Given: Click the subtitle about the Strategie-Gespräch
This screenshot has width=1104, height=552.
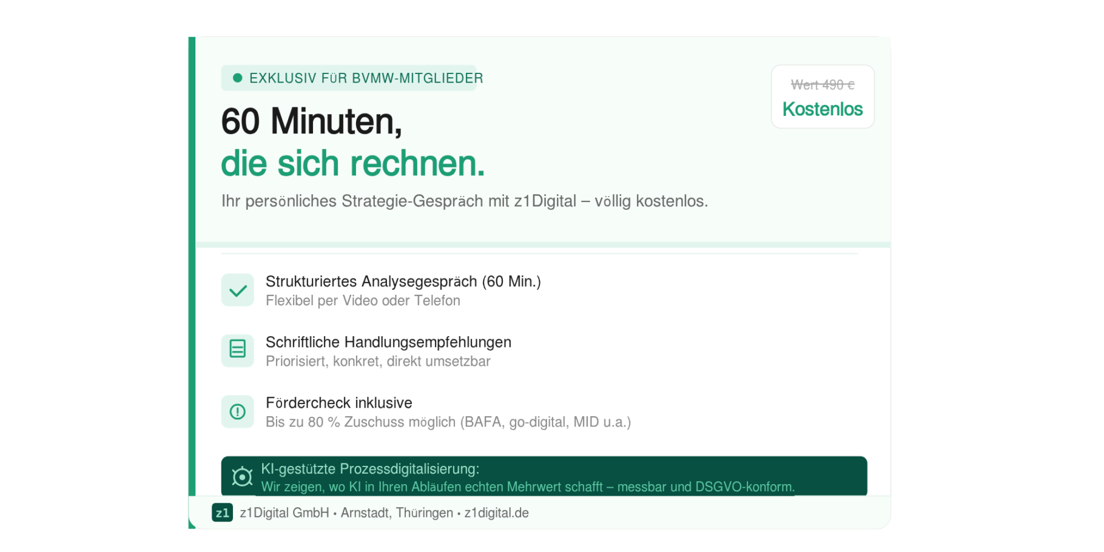Looking at the screenshot, I should tap(465, 200).
